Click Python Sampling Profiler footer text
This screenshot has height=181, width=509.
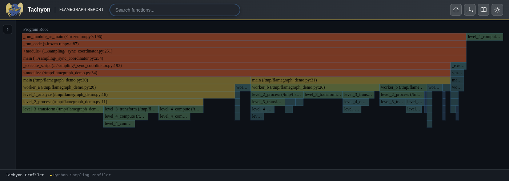point(82,175)
